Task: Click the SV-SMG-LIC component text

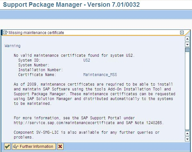Action: [47, 132]
